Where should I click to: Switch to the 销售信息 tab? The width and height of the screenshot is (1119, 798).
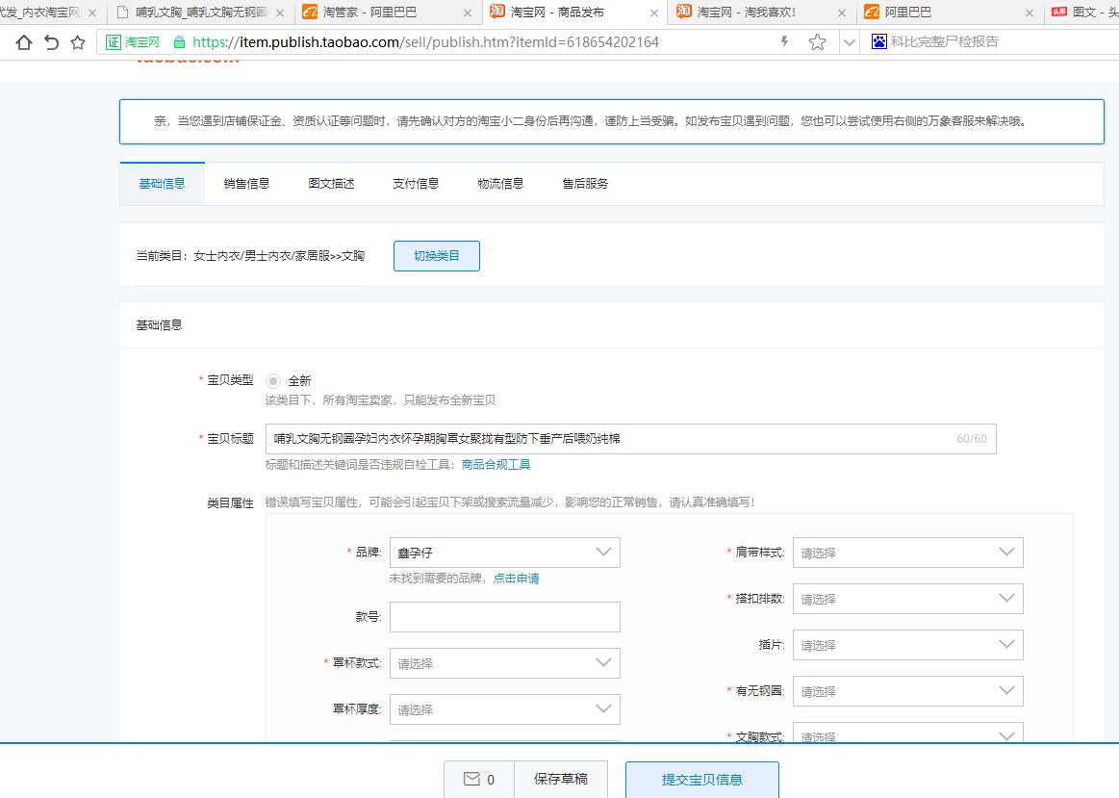[246, 181]
